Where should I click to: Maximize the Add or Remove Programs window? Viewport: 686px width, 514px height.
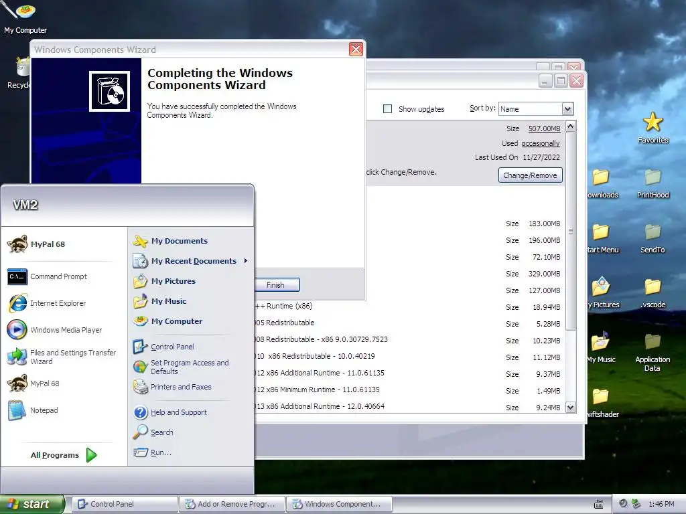coord(561,81)
